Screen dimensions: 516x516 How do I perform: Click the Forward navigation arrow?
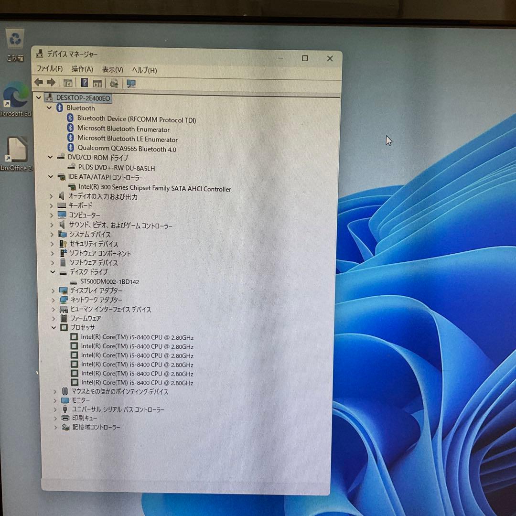click(x=52, y=83)
